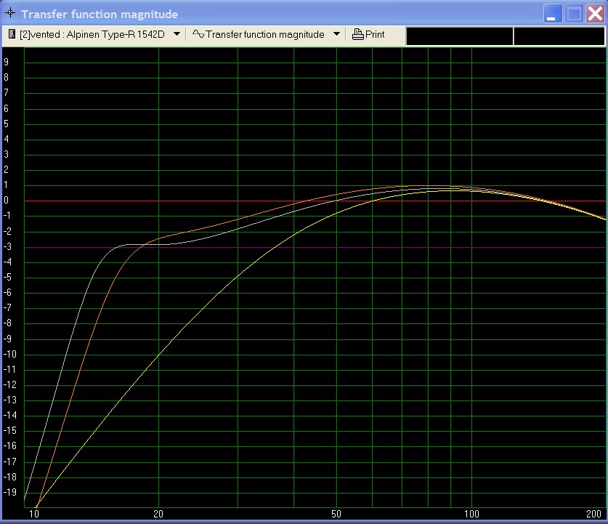Click the left black readout field

click(459, 36)
